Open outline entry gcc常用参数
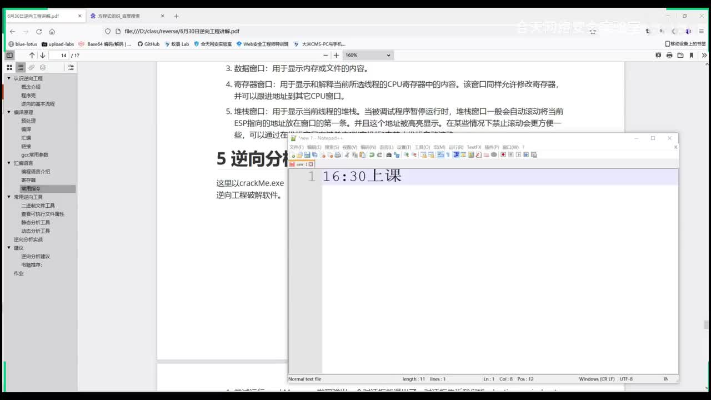The image size is (711, 400). tap(34, 154)
